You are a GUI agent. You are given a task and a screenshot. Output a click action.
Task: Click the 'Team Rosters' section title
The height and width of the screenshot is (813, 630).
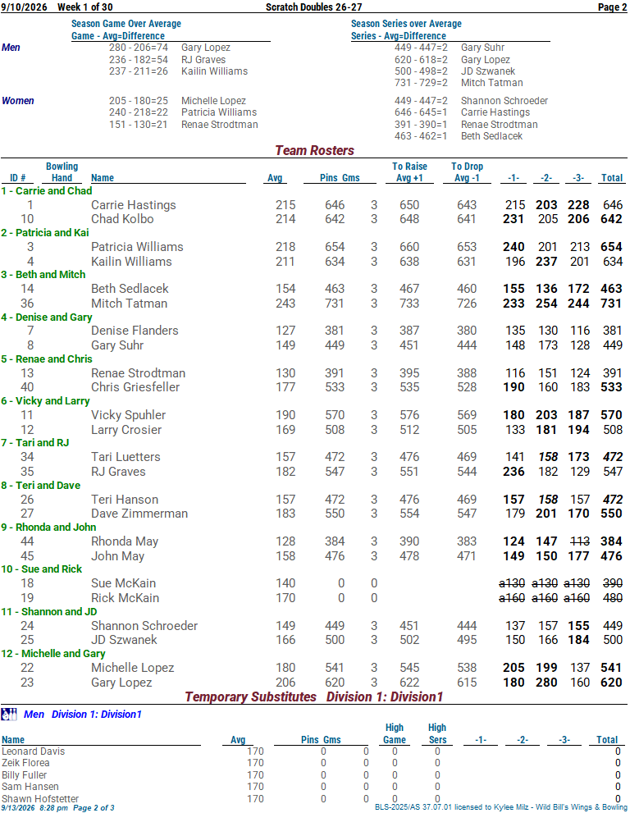(314, 150)
